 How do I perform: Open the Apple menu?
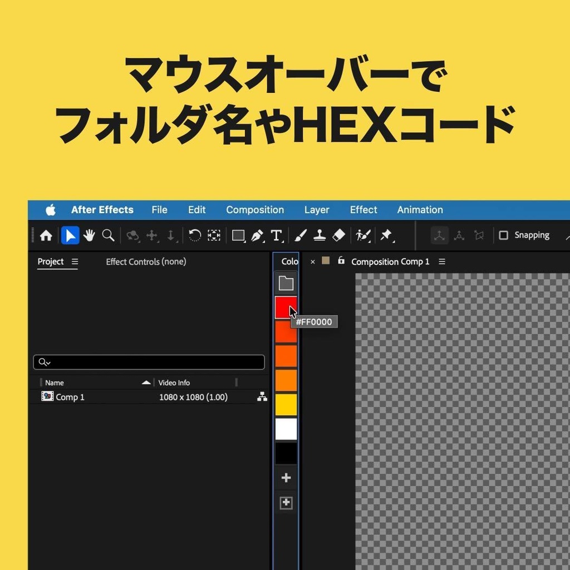(51, 210)
